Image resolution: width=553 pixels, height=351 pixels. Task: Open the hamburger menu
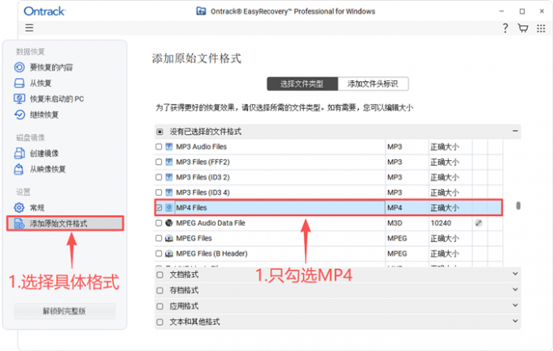tap(29, 28)
